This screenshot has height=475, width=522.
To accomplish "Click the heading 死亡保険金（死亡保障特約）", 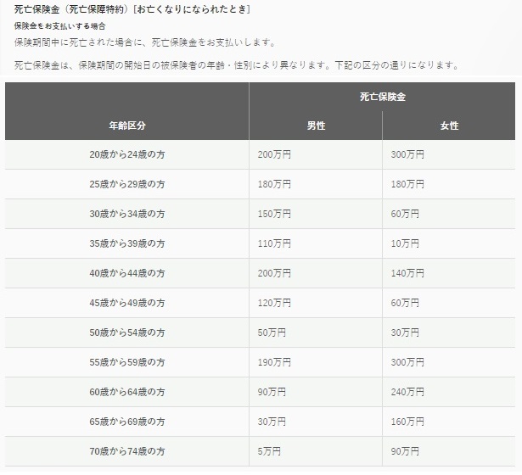I will click(x=71, y=9).
